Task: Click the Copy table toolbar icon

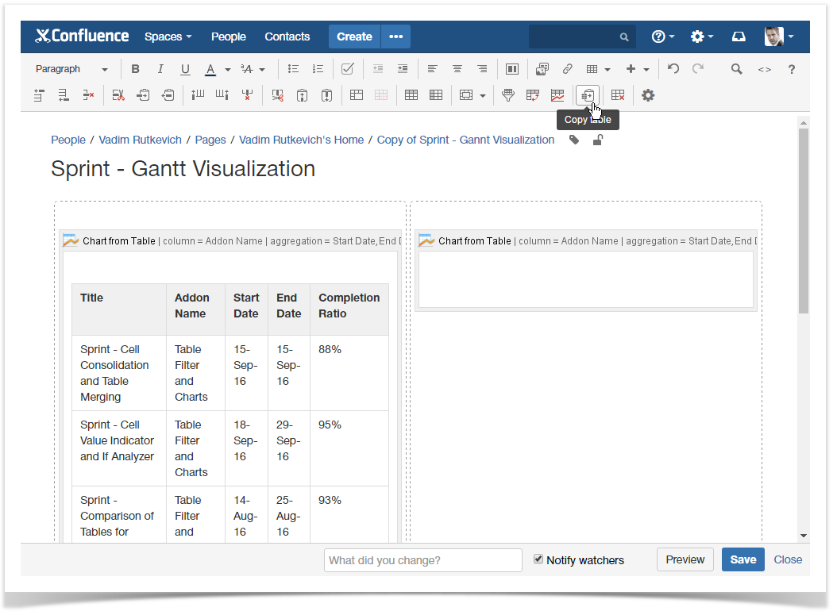Action: (587, 95)
